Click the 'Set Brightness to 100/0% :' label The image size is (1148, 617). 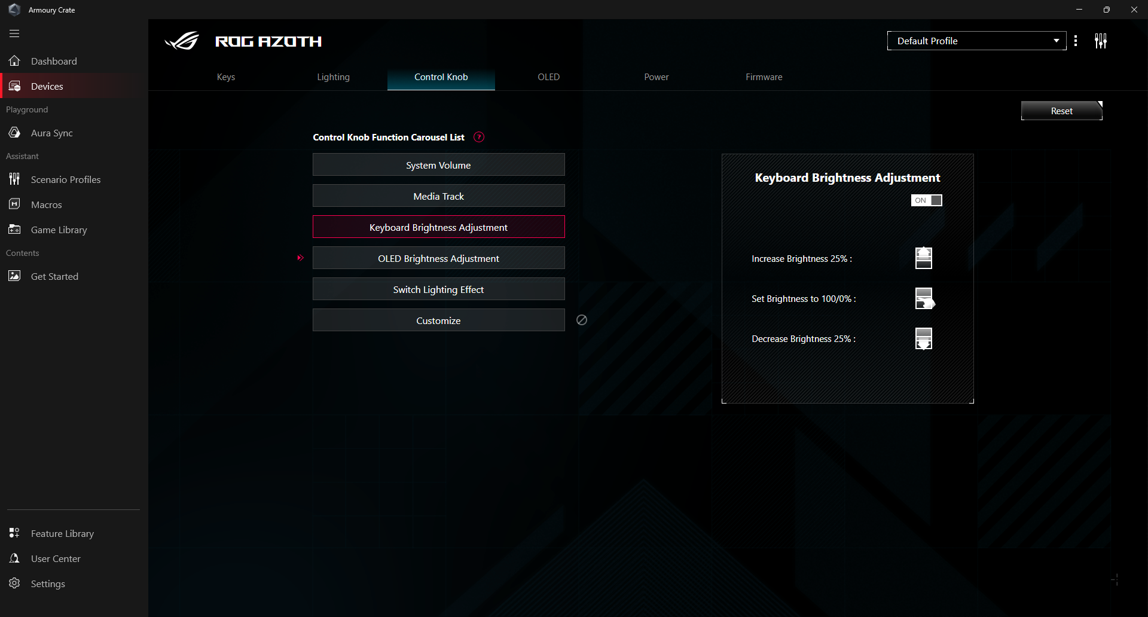[804, 299]
